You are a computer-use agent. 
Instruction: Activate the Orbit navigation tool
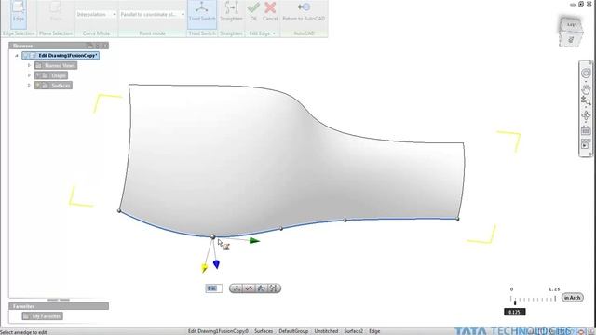(586, 116)
